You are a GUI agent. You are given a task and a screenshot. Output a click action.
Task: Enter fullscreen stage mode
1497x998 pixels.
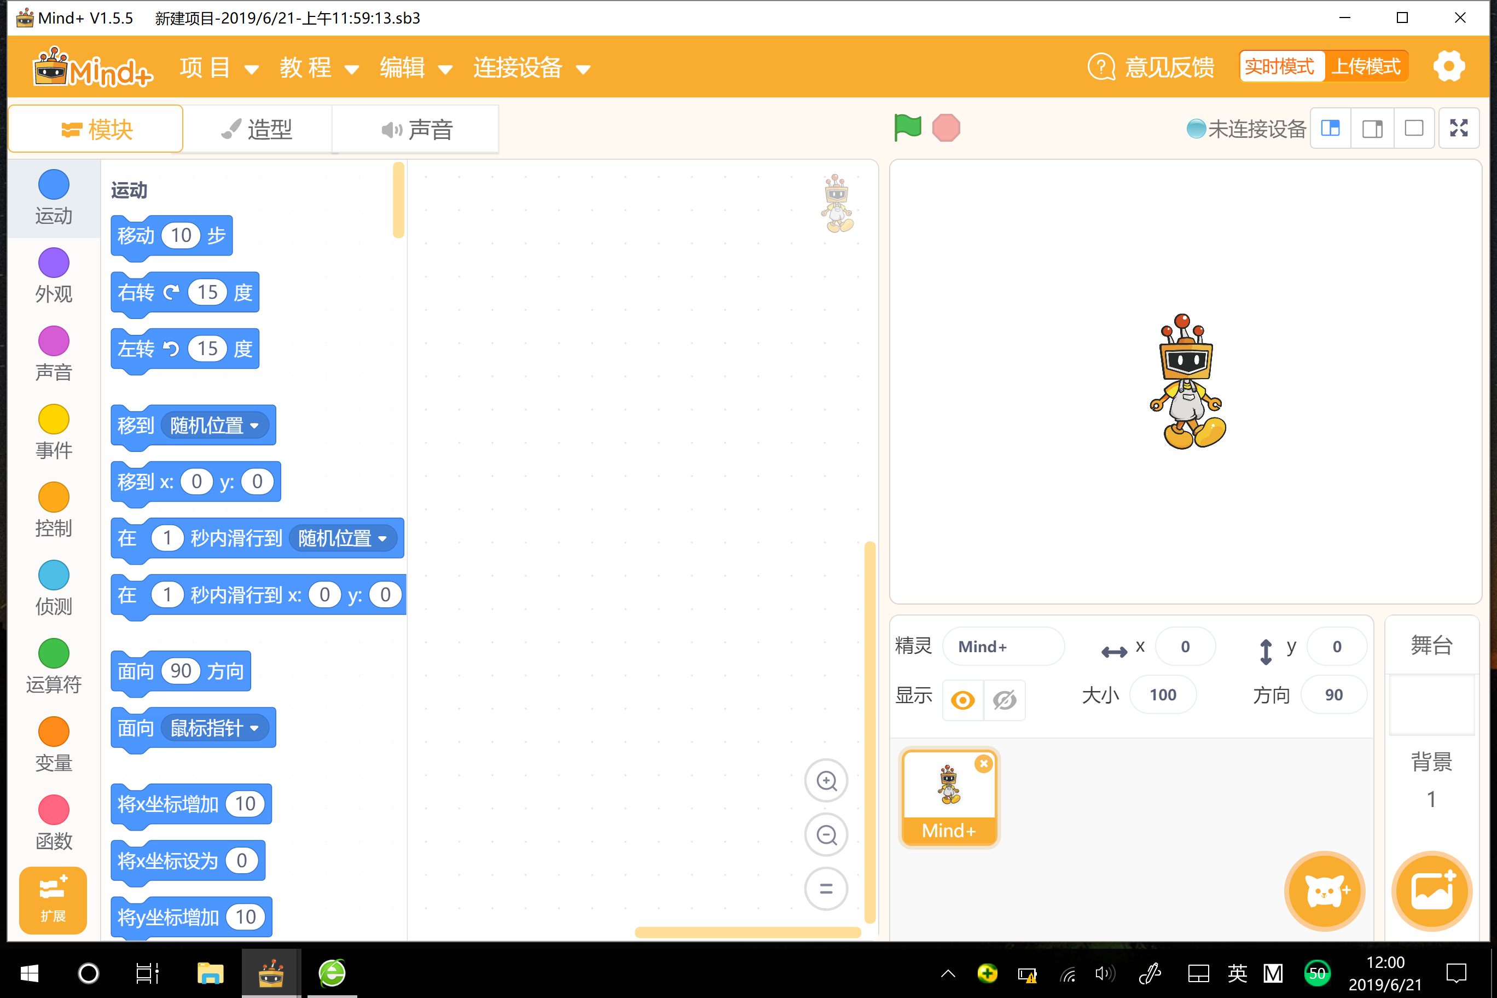(x=1459, y=129)
